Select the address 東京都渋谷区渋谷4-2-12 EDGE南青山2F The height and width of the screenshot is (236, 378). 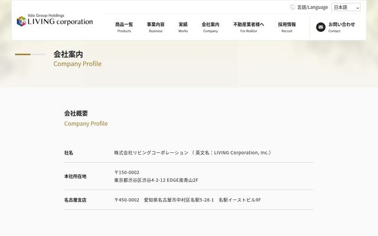coord(156,180)
